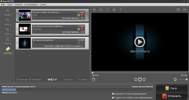Enable Выключить ПК после конвертирования checkbox
Image resolution: width=189 pixels, height=100 pixels.
pyautogui.click(x=113, y=94)
